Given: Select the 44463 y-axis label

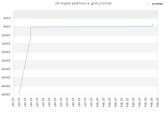Looking at the screenshot, I should tap(6, 86).
